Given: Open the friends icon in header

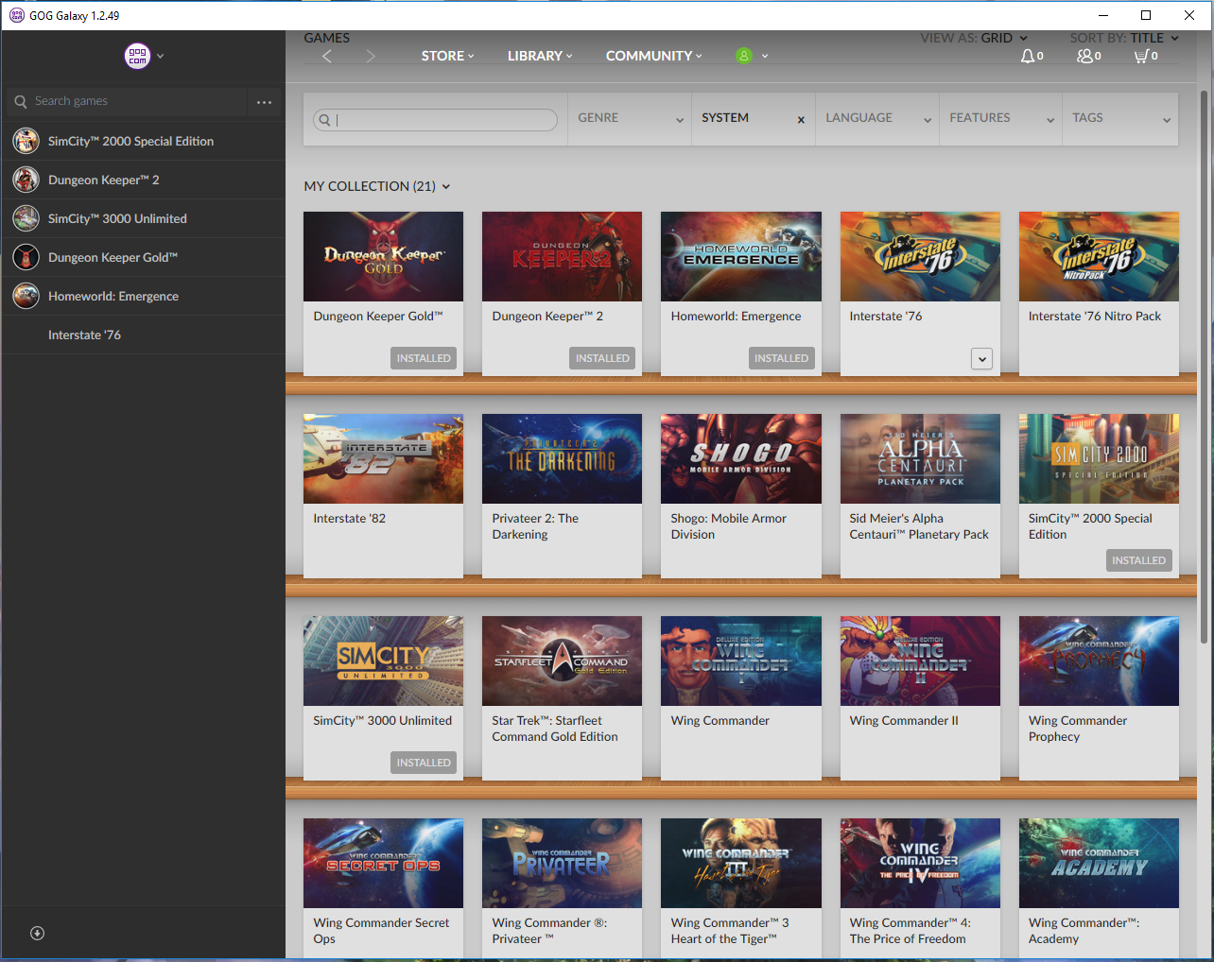Looking at the screenshot, I should coord(1084,57).
